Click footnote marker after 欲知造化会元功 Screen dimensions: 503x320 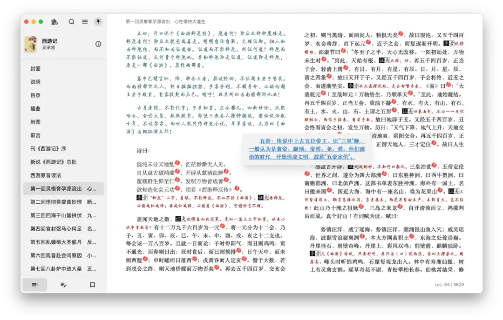click(x=177, y=188)
